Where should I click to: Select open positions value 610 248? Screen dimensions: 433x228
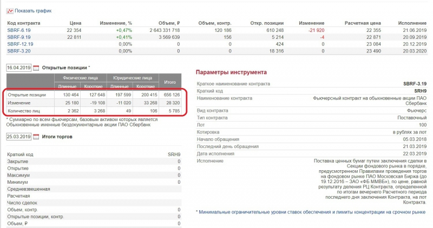(x=275, y=30)
